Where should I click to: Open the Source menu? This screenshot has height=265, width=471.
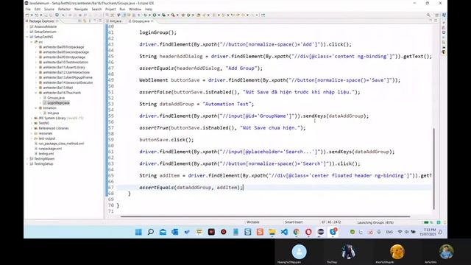[x=49, y=10]
